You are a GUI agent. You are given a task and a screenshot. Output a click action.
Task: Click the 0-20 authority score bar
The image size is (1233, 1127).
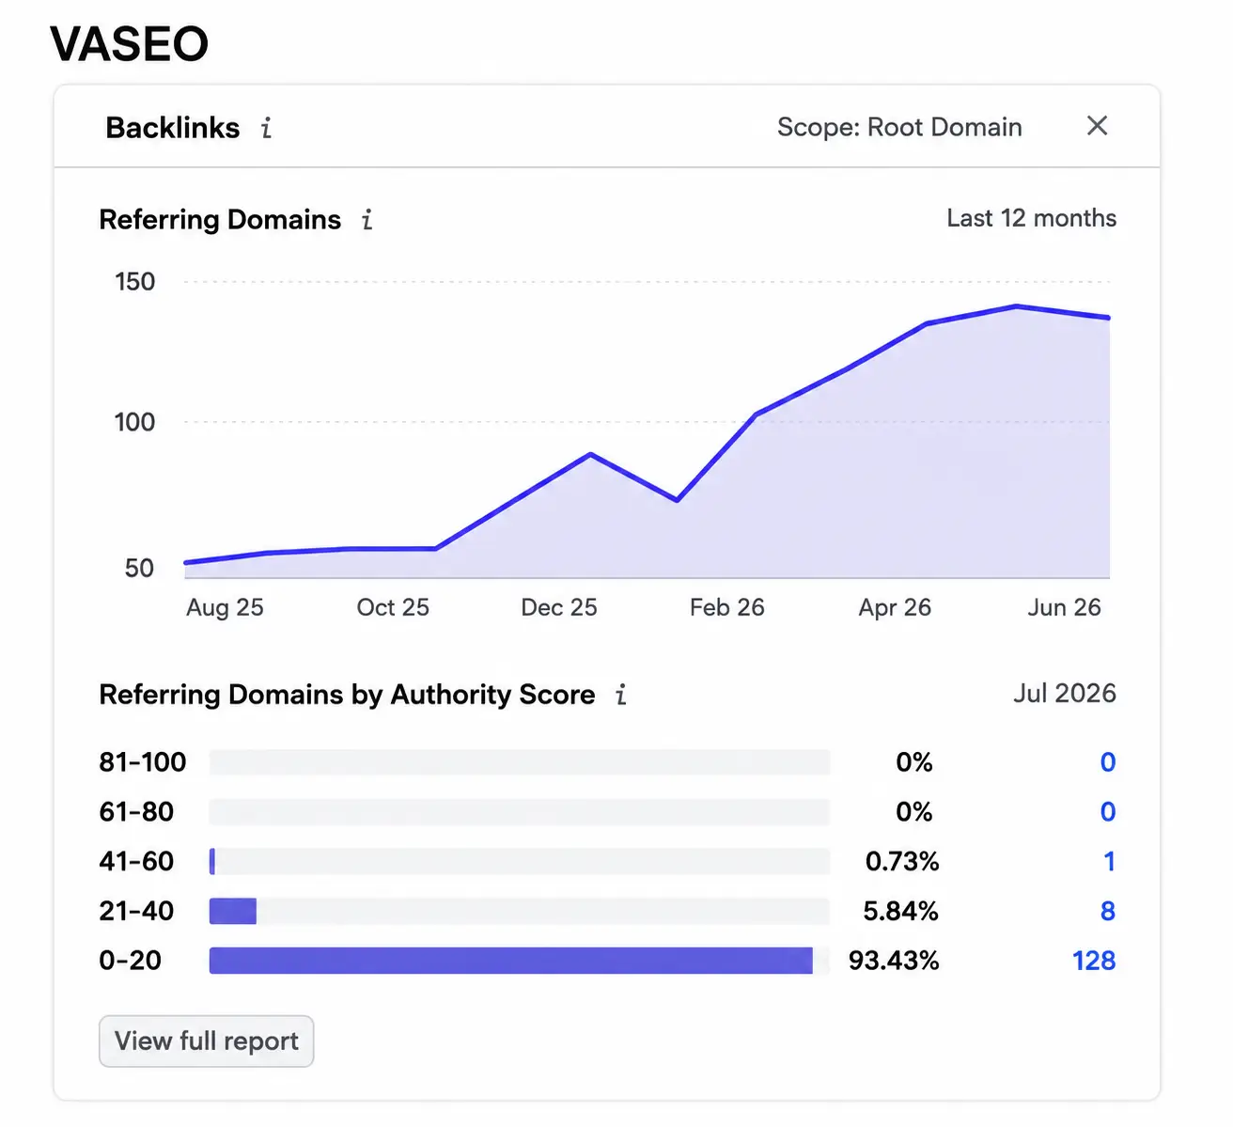coord(520,961)
